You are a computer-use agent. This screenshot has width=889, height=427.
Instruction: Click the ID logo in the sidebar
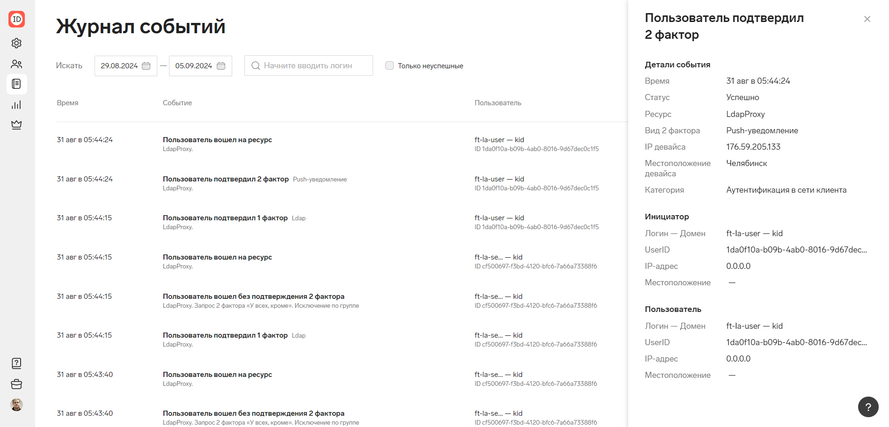(x=16, y=19)
